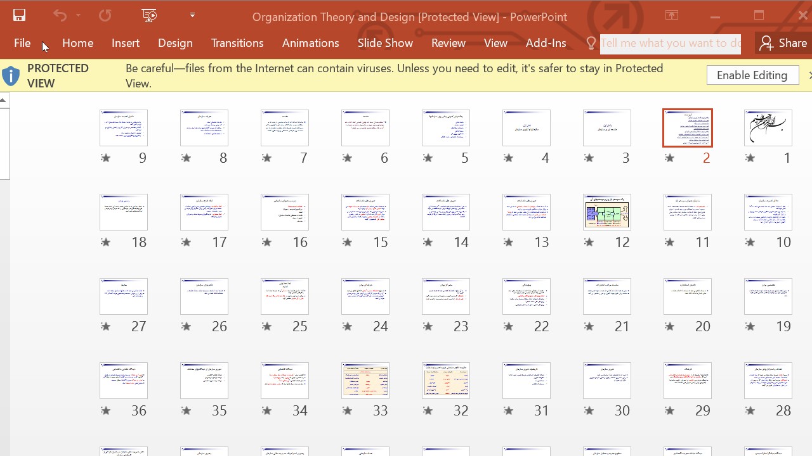This screenshot has width=812, height=456.
Task: Select slide 25 thumbnail
Action: [x=285, y=296]
